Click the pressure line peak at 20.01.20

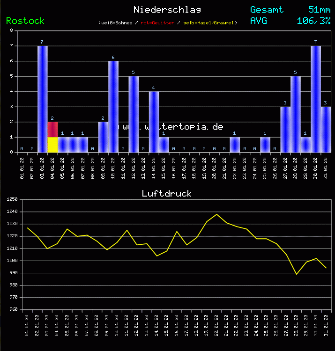[x=216, y=214]
